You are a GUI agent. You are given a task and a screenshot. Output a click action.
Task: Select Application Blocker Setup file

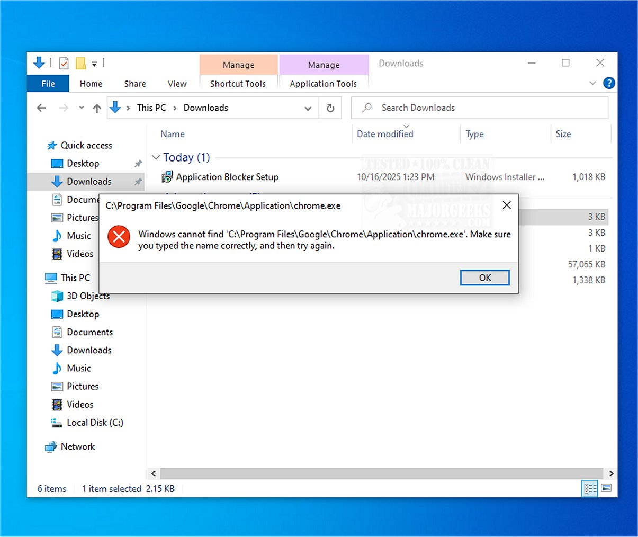coord(227,177)
